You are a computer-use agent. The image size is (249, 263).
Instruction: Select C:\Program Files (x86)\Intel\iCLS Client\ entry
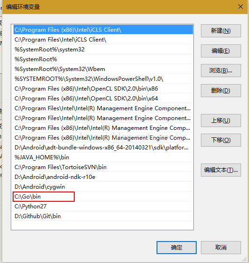click(x=103, y=30)
